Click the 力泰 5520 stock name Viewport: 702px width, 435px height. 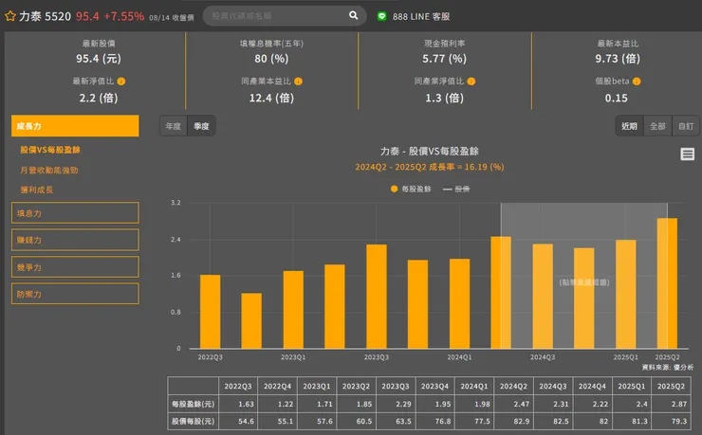45,16
